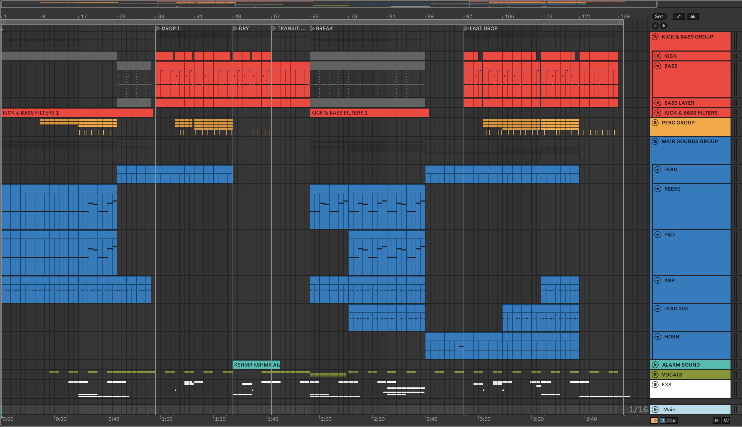The image size is (742, 427).
Task: Unfold the PERC GROUP icon
Action: (655, 123)
